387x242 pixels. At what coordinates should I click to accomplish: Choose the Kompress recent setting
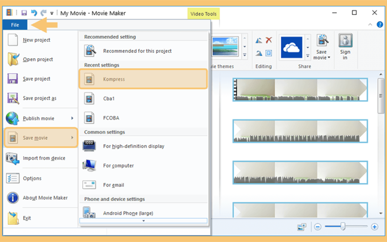[143, 79]
